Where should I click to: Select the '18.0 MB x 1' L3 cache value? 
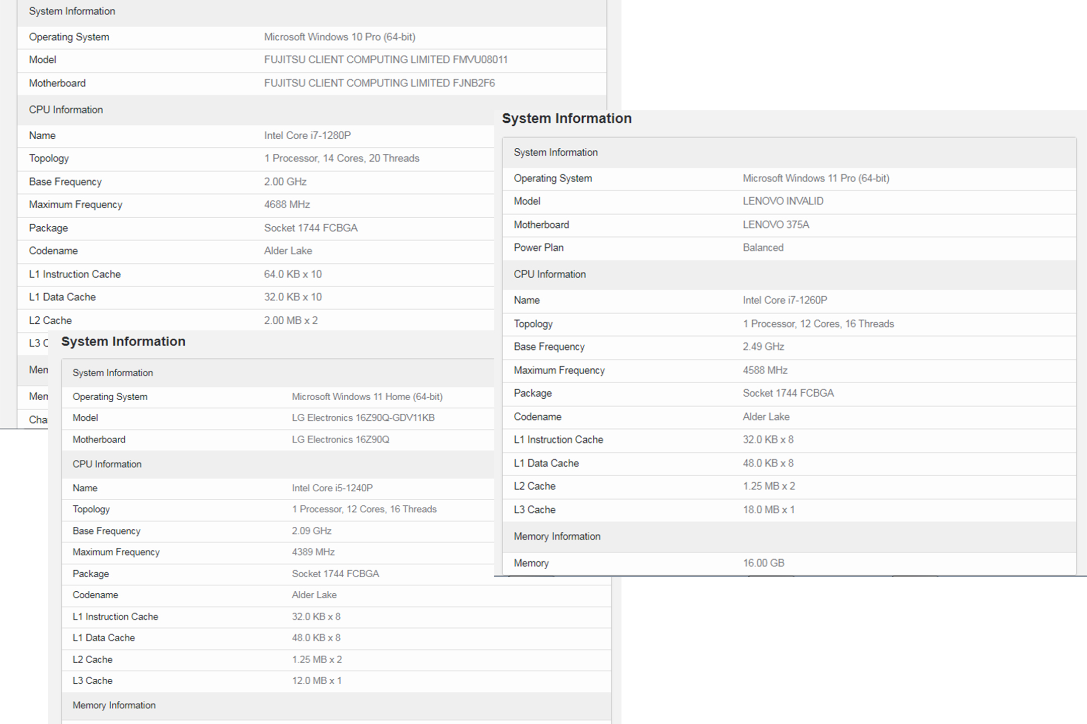pyautogui.click(x=769, y=510)
